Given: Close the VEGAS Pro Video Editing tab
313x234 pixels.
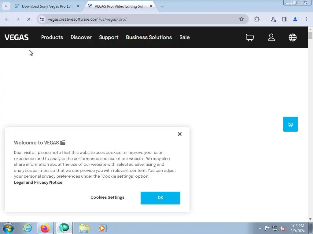Looking at the screenshot, I should pyautogui.click(x=151, y=6).
